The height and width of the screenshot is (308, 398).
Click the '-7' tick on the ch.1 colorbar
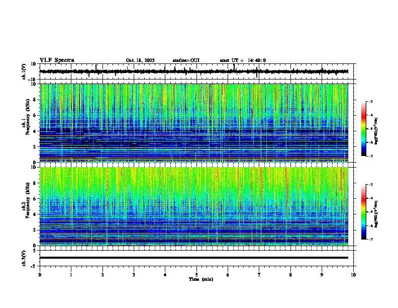coord(370,156)
